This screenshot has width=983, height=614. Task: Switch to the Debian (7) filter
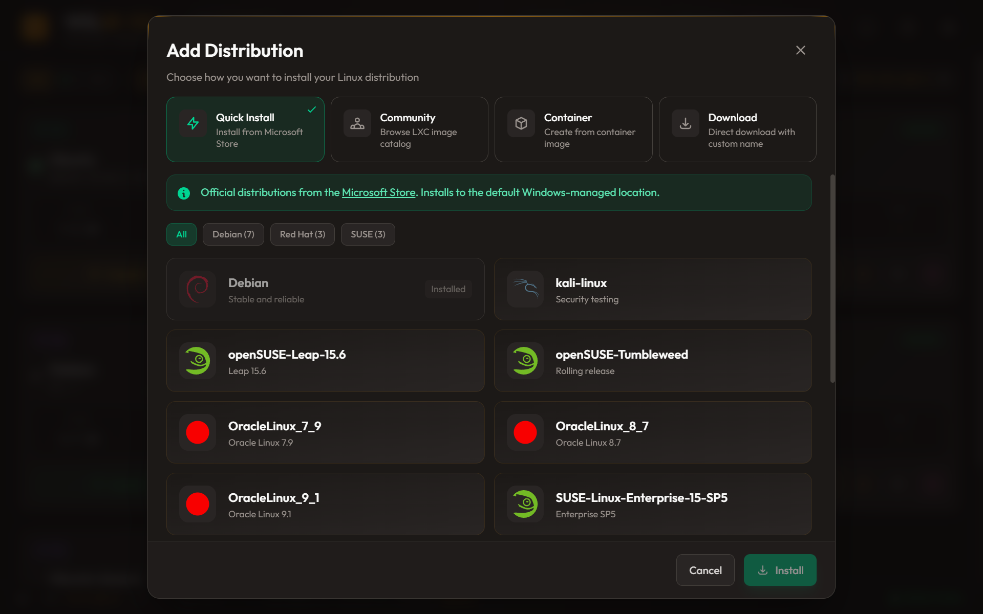(x=233, y=234)
